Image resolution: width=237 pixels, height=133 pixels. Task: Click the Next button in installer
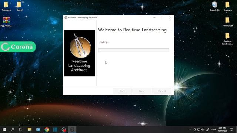(x=142, y=91)
